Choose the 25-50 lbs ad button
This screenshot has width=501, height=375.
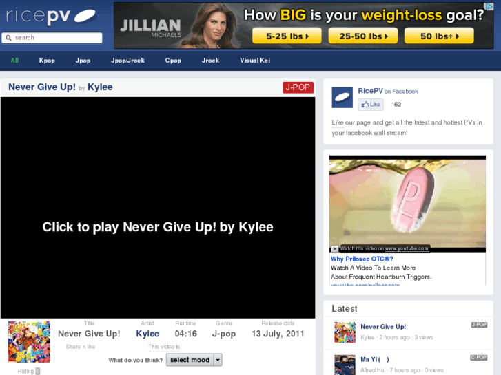[x=363, y=36]
